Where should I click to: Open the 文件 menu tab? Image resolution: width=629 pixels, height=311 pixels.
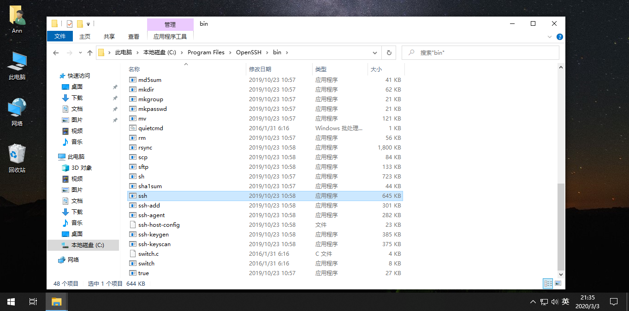(x=60, y=36)
